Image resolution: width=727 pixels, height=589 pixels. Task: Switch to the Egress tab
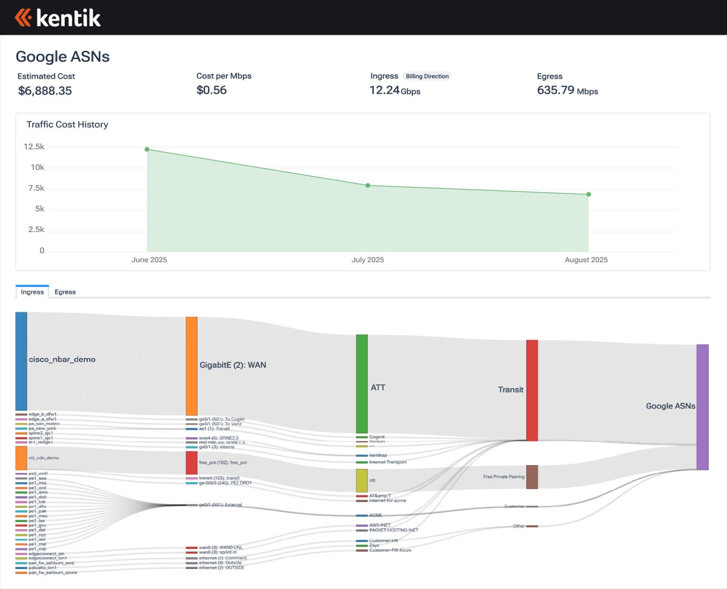[65, 292]
